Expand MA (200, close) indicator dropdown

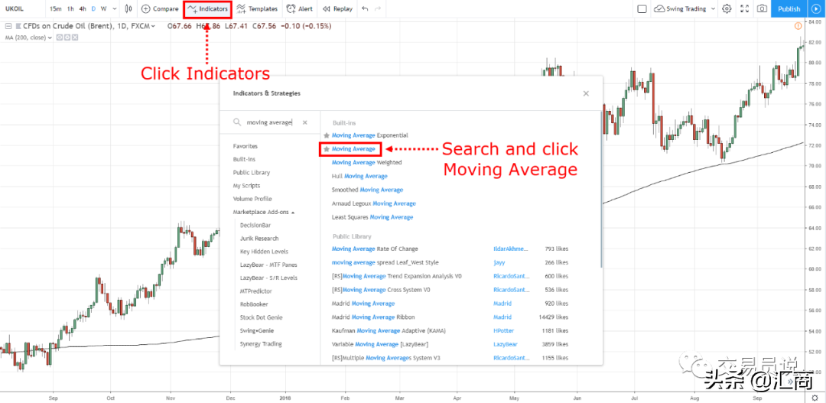point(50,37)
